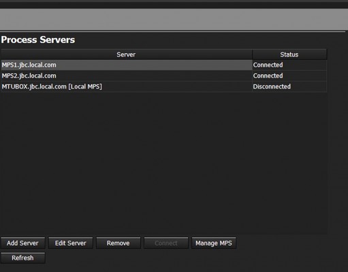Click the Process Servers heading
The image size is (348, 272).
tap(38, 40)
